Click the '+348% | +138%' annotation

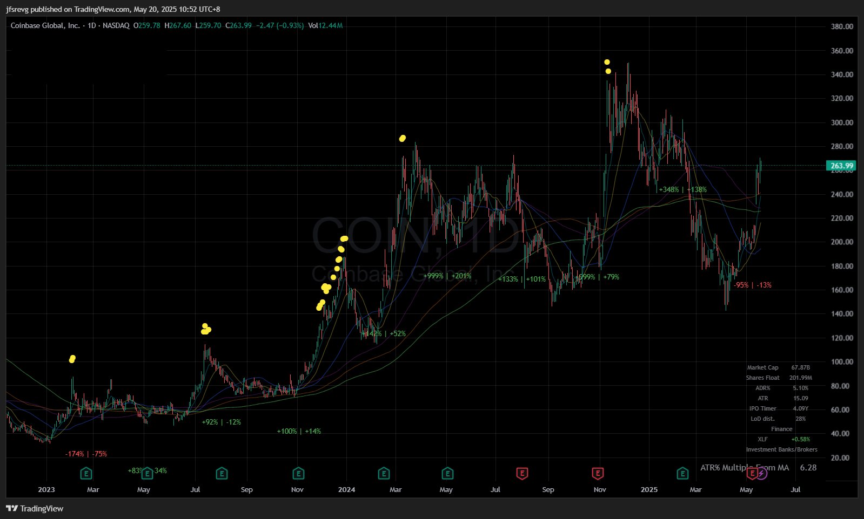tap(683, 189)
